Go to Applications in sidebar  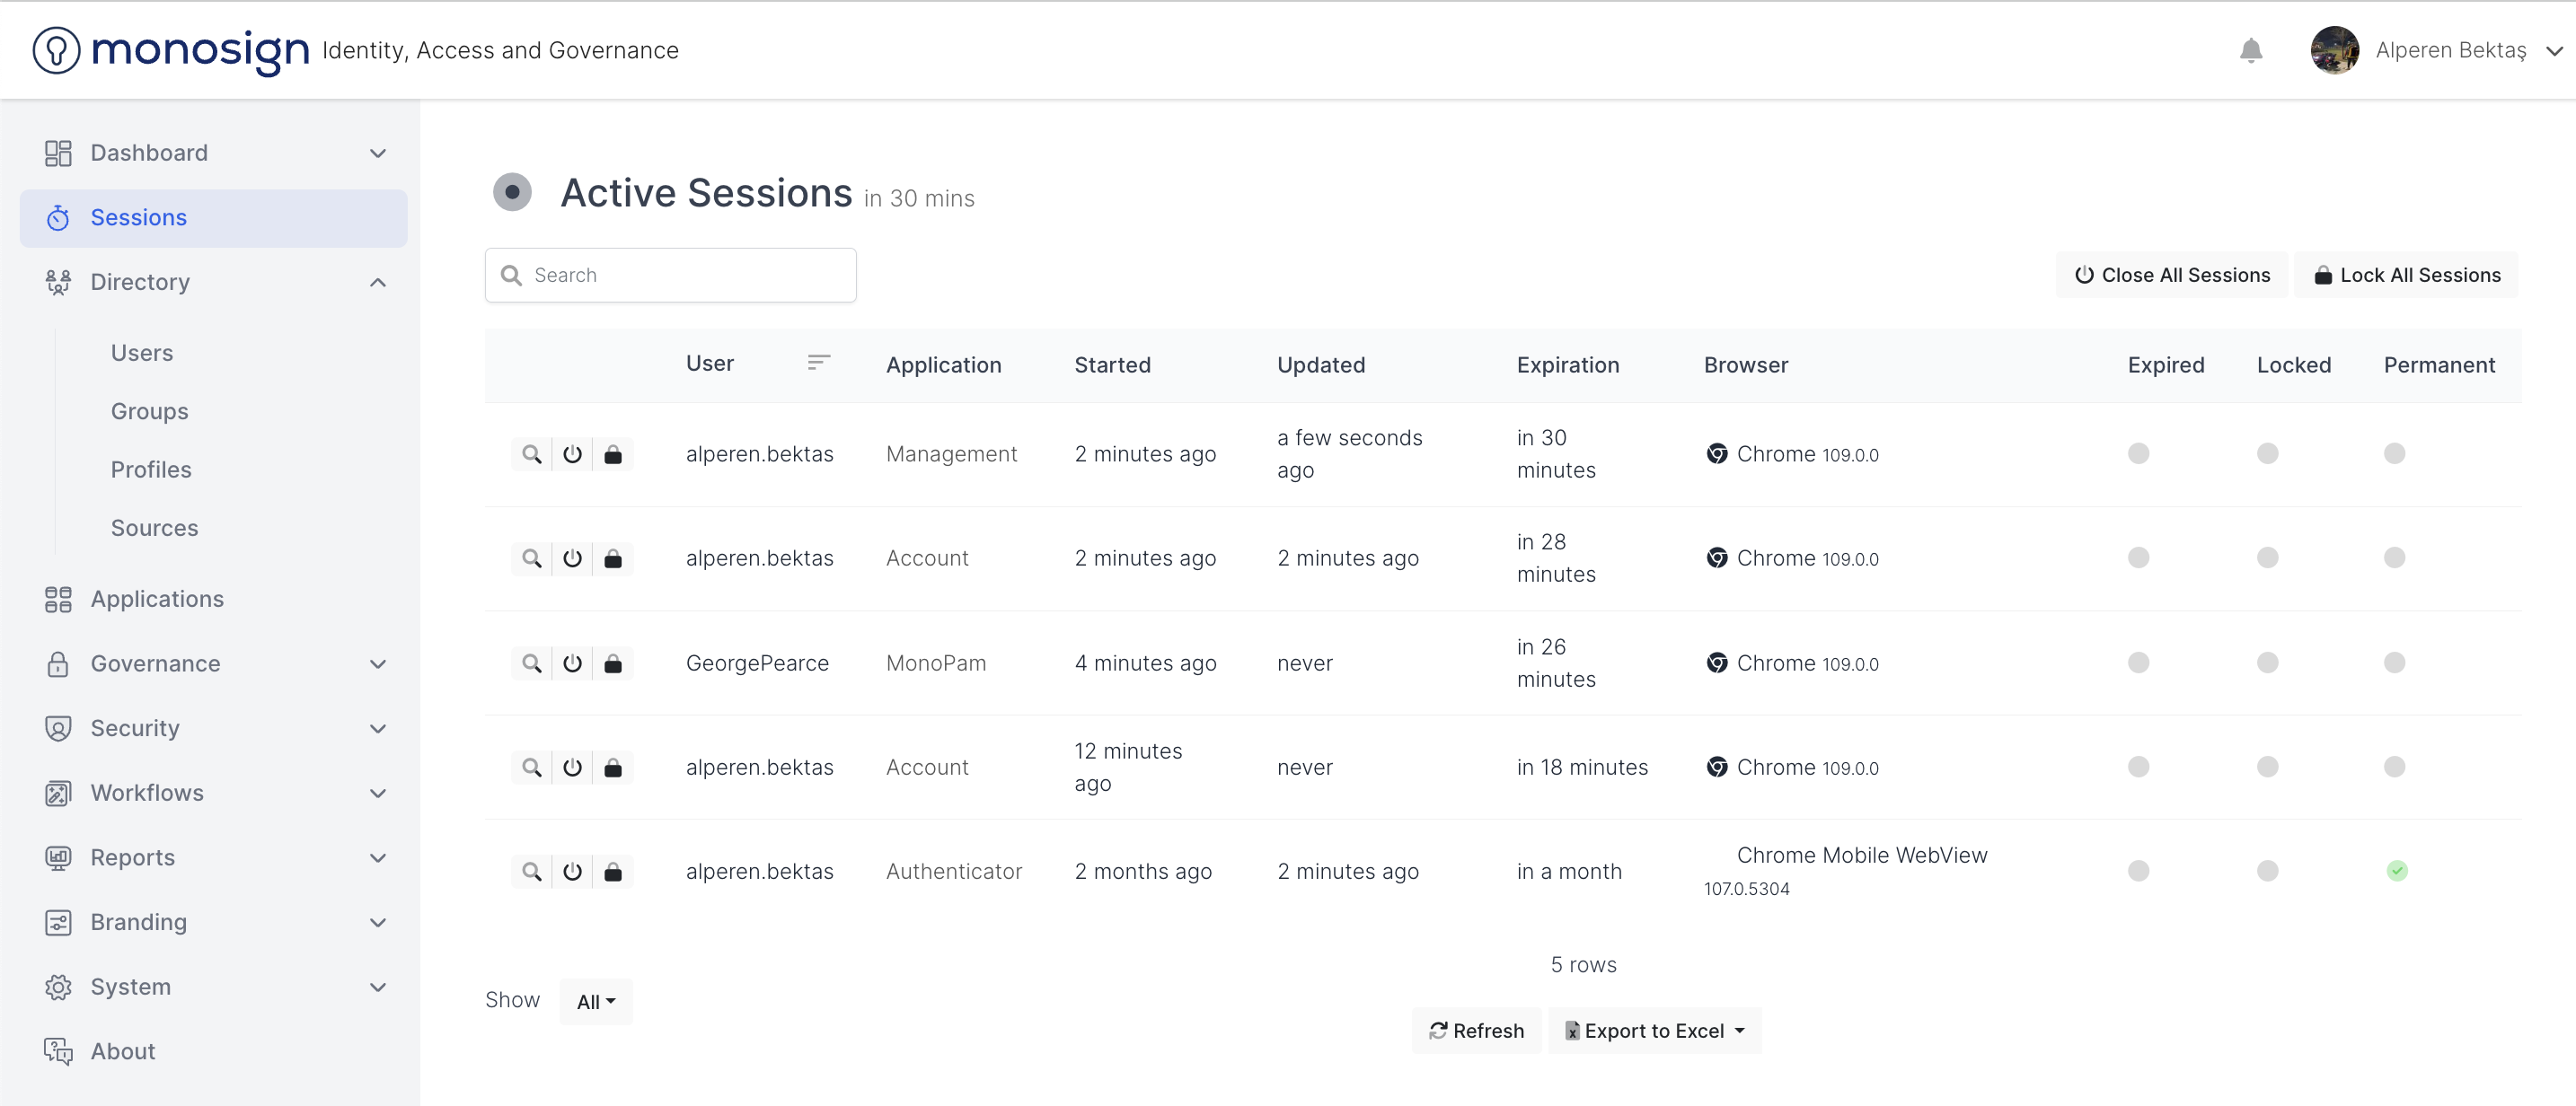157,600
